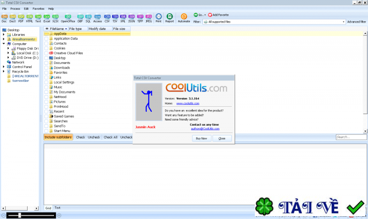This screenshot has width=368, height=219.
Task: Expand the DVD Drive (D:) node
Action: 8,58
